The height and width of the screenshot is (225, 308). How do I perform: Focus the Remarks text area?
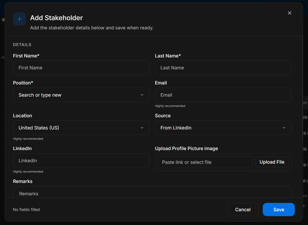pyautogui.click(x=152, y=192)
